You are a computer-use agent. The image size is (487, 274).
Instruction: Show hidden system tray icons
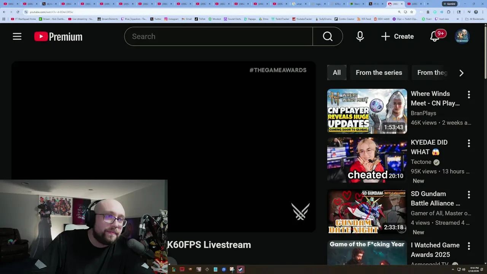coord(453,269)
